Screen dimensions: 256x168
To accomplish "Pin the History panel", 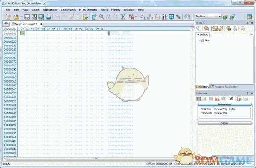I will click(247, 23).
